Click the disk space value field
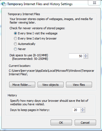 coord(76,56)
